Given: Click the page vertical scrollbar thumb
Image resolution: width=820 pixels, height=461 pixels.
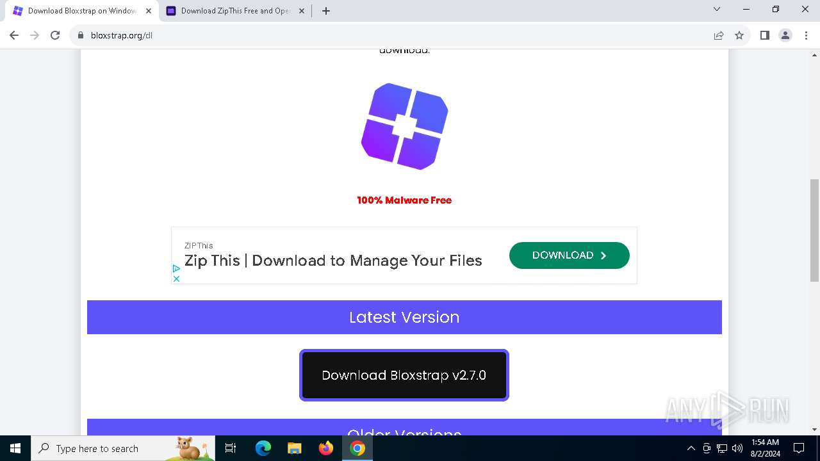Looking at the screenshot, I should (x=814, y=229).
